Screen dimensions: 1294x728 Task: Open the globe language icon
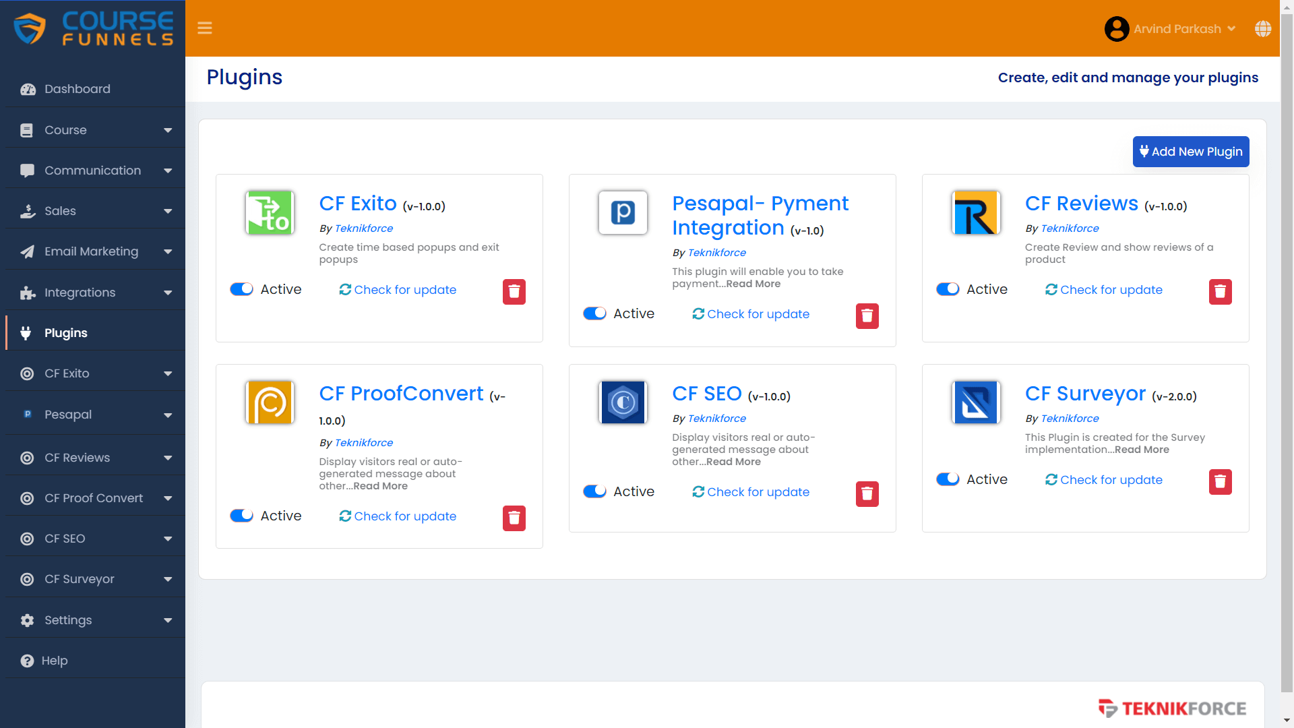[x=1263, y=28]
